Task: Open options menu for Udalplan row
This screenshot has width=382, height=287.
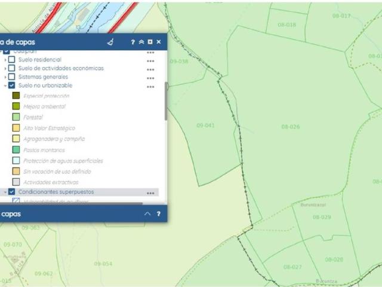Action: 150,53
